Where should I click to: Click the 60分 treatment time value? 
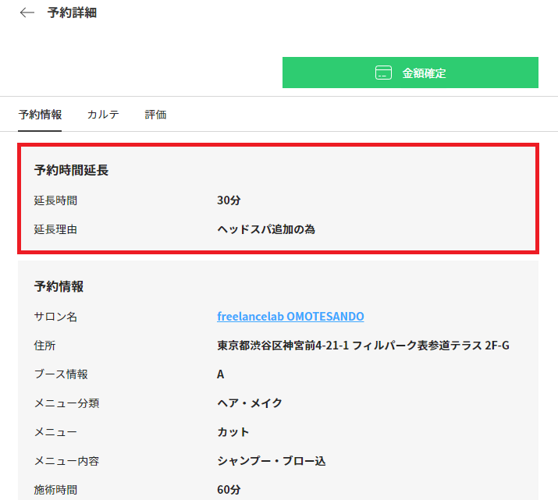tap(229, 490)
